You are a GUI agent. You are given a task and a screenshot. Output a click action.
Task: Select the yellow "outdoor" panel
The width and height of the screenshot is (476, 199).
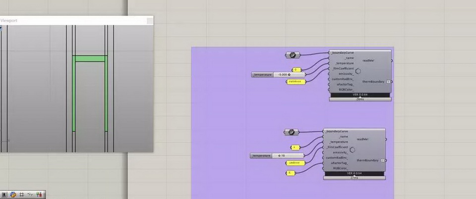(x=296, y=82)
